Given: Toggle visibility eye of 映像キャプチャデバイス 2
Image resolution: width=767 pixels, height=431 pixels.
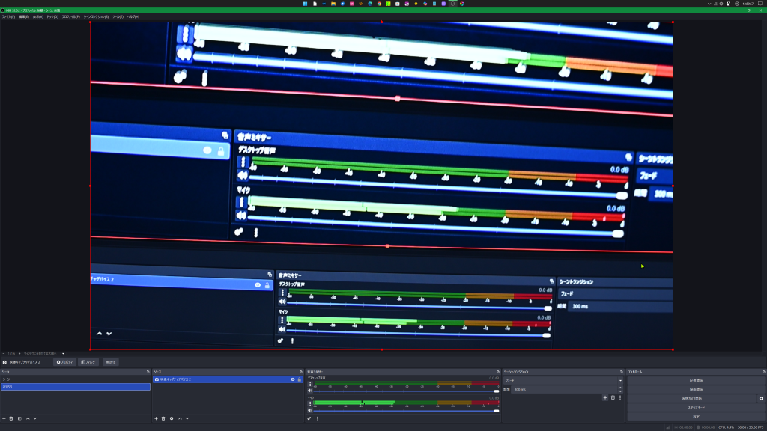Looking at the screenshot, I should click(x=292, y=379).
